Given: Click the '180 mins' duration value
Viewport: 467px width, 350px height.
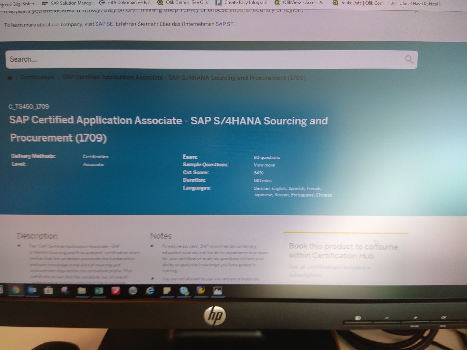Looking at the screenshot, I should click(263, 180).
